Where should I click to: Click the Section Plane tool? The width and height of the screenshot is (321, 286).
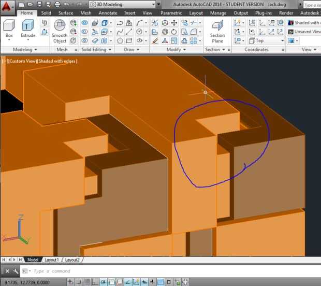coord(217,31)
